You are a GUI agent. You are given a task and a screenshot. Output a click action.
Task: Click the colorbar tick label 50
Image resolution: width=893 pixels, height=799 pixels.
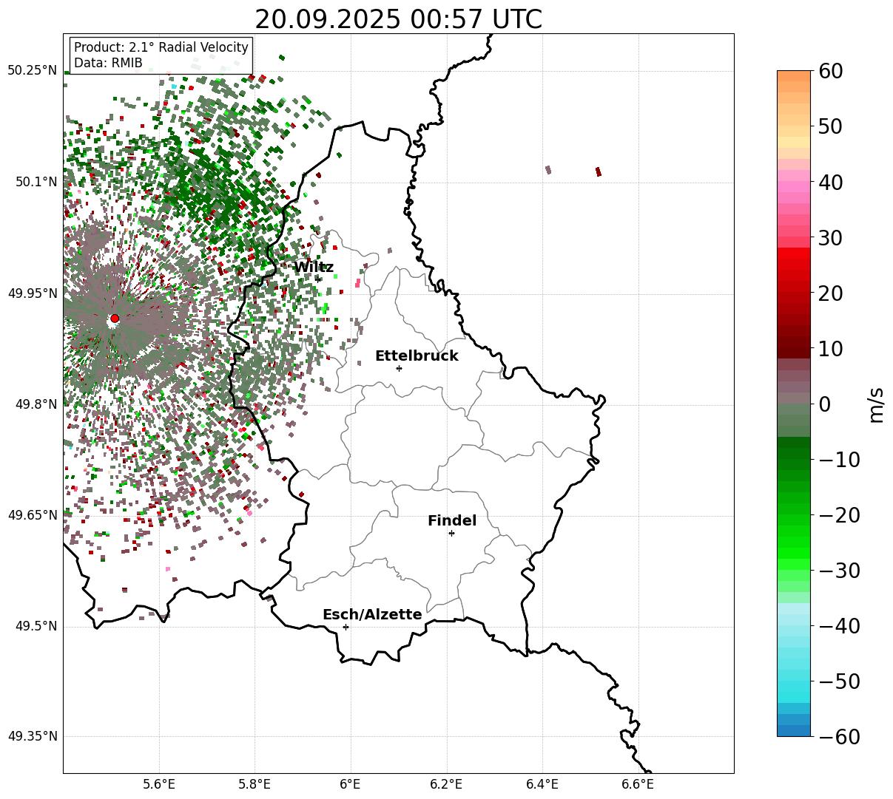click(x=832, y=126)
